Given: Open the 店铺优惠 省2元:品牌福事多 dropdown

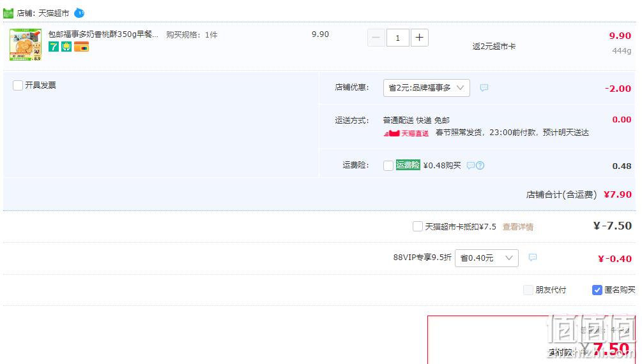Looking at the screenshot, I should 426,88.
